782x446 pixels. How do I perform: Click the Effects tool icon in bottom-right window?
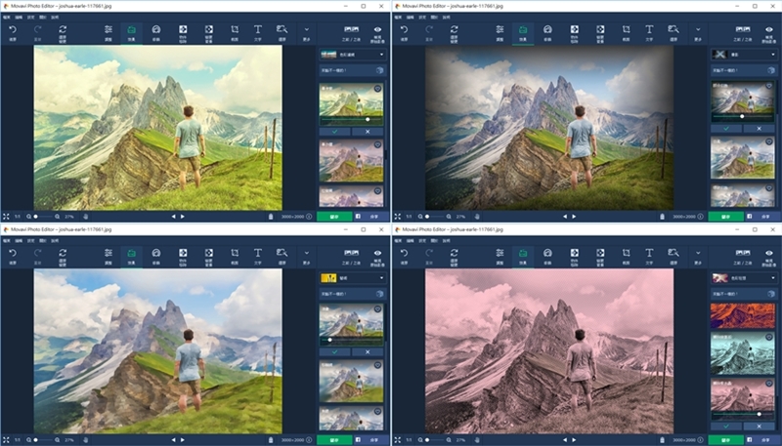(x=522, y=254)
